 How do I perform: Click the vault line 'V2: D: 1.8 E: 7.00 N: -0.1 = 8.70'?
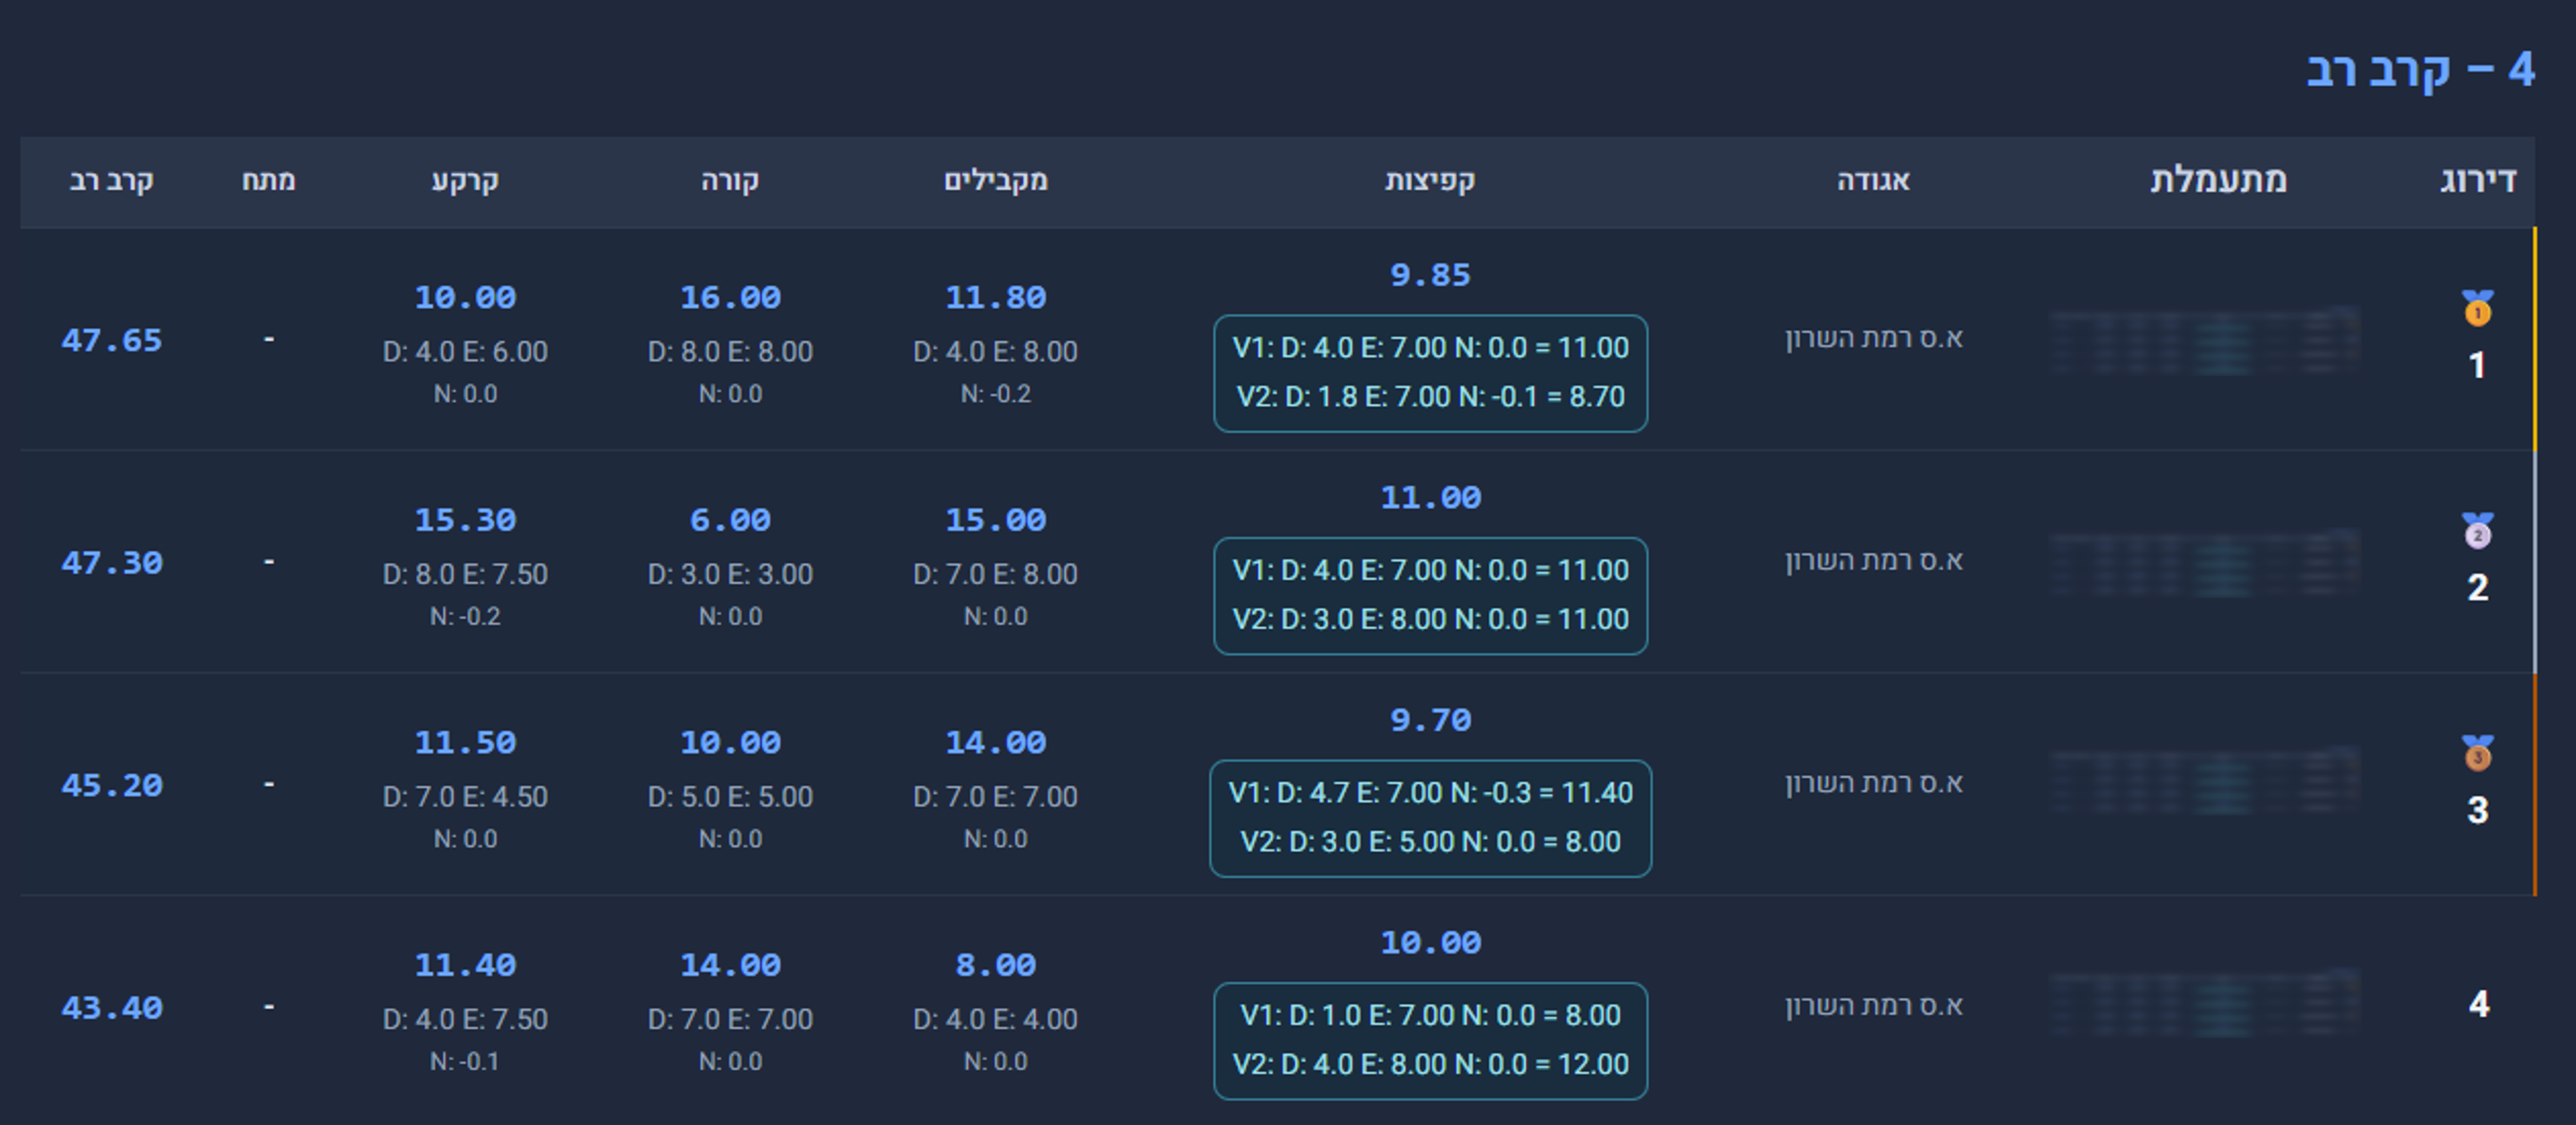(1430, 397)
